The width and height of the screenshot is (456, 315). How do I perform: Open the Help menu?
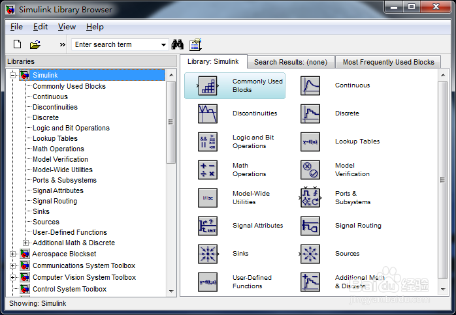tap(95, 27)
